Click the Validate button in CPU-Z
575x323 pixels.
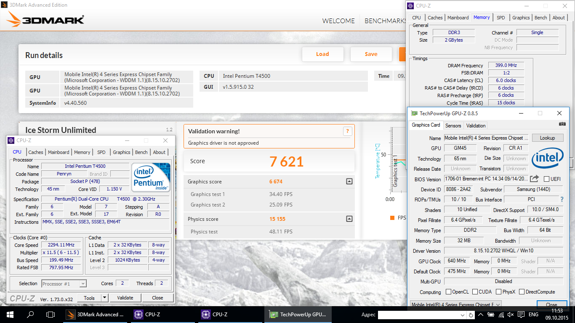[125, 298]
